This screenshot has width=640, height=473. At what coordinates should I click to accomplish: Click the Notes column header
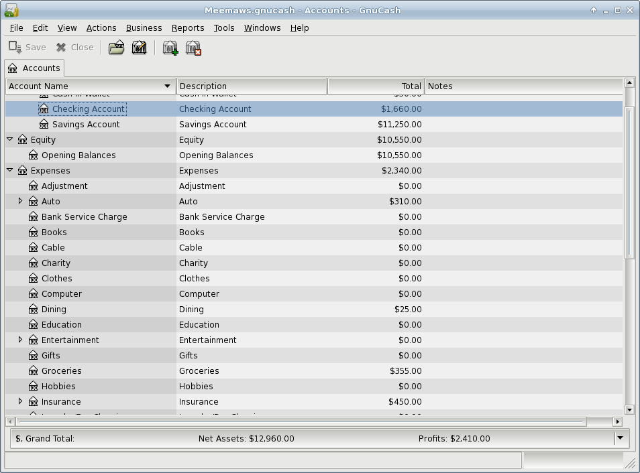(524, 86)
